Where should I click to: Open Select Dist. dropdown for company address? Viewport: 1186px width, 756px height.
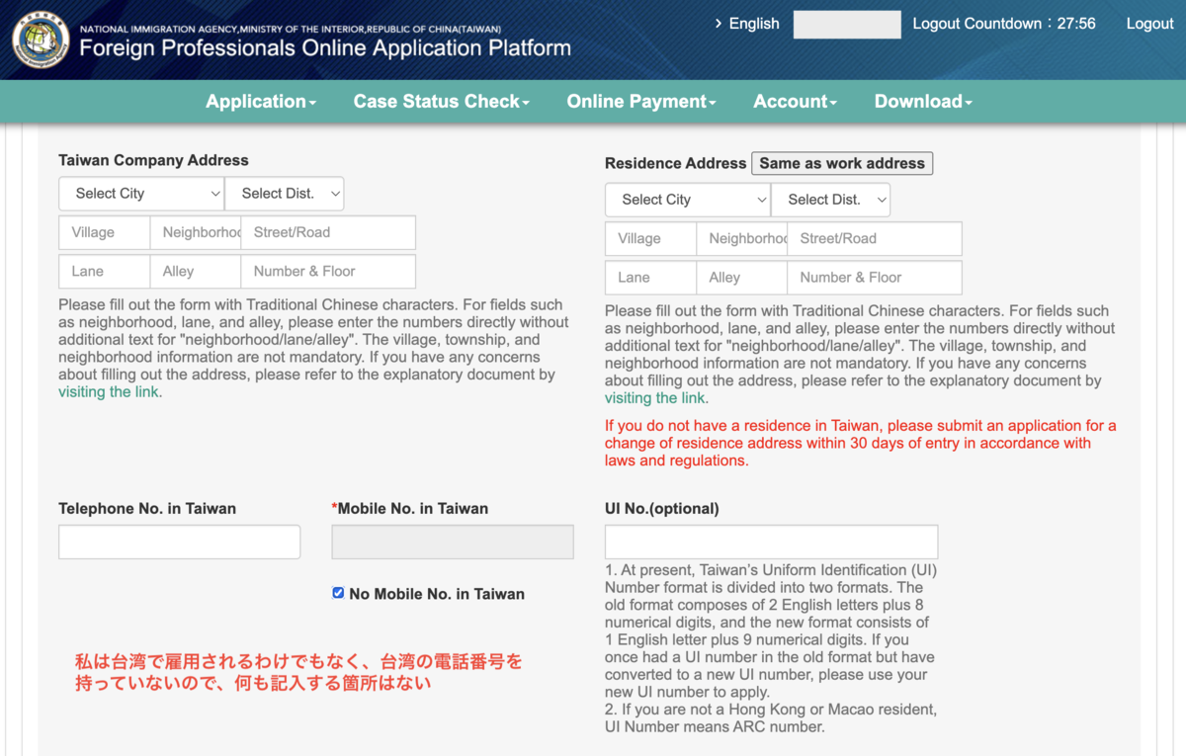coord(285,194)
